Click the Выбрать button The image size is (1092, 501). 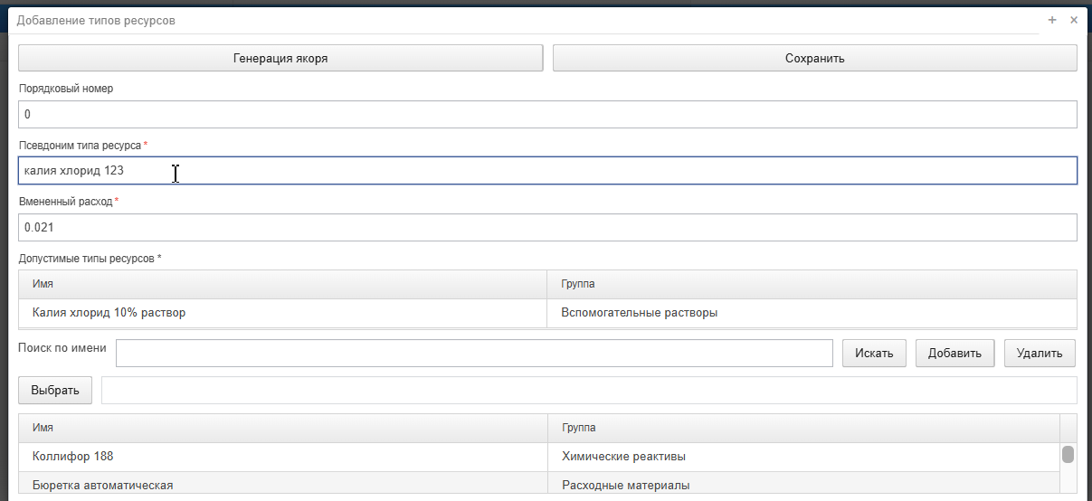point(55,391)
